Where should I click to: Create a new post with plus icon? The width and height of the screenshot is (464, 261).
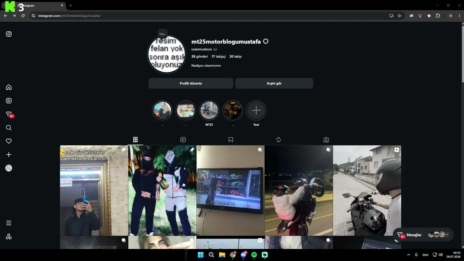[9, 155]
